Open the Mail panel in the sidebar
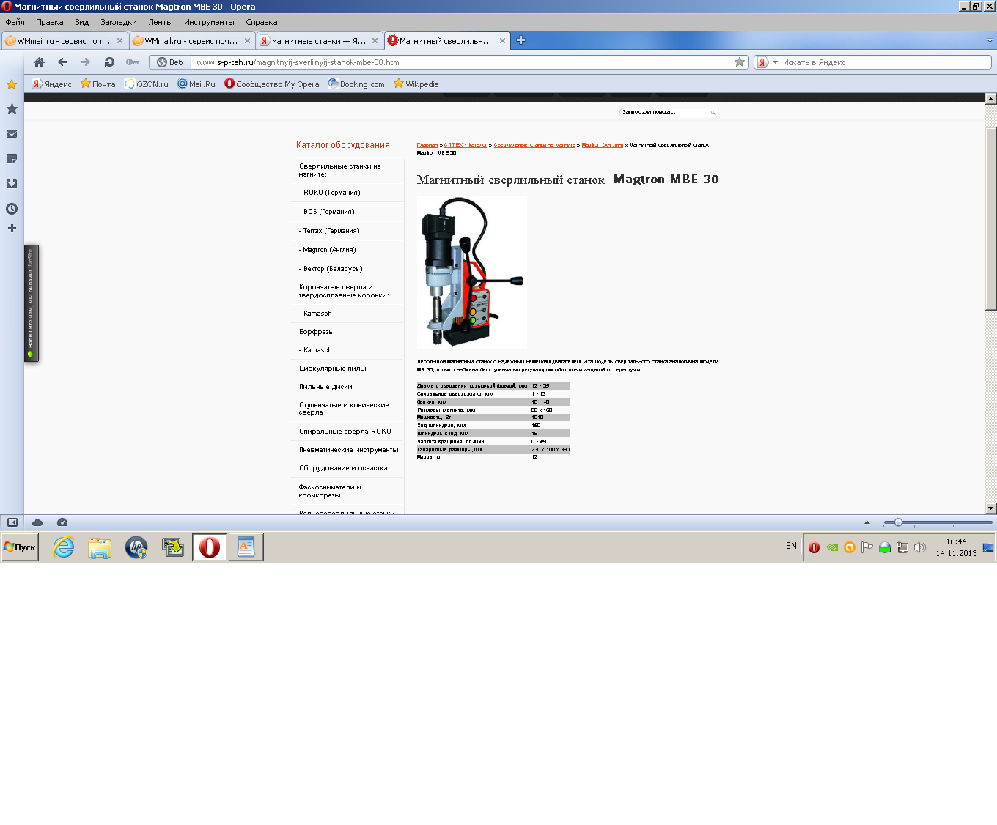This screenshot has height=825, width=997. pos(12,134)
